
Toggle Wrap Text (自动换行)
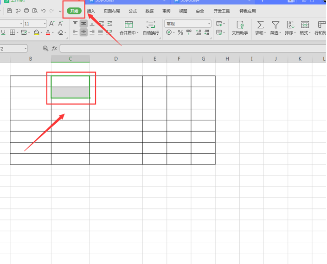pos(151,28)
